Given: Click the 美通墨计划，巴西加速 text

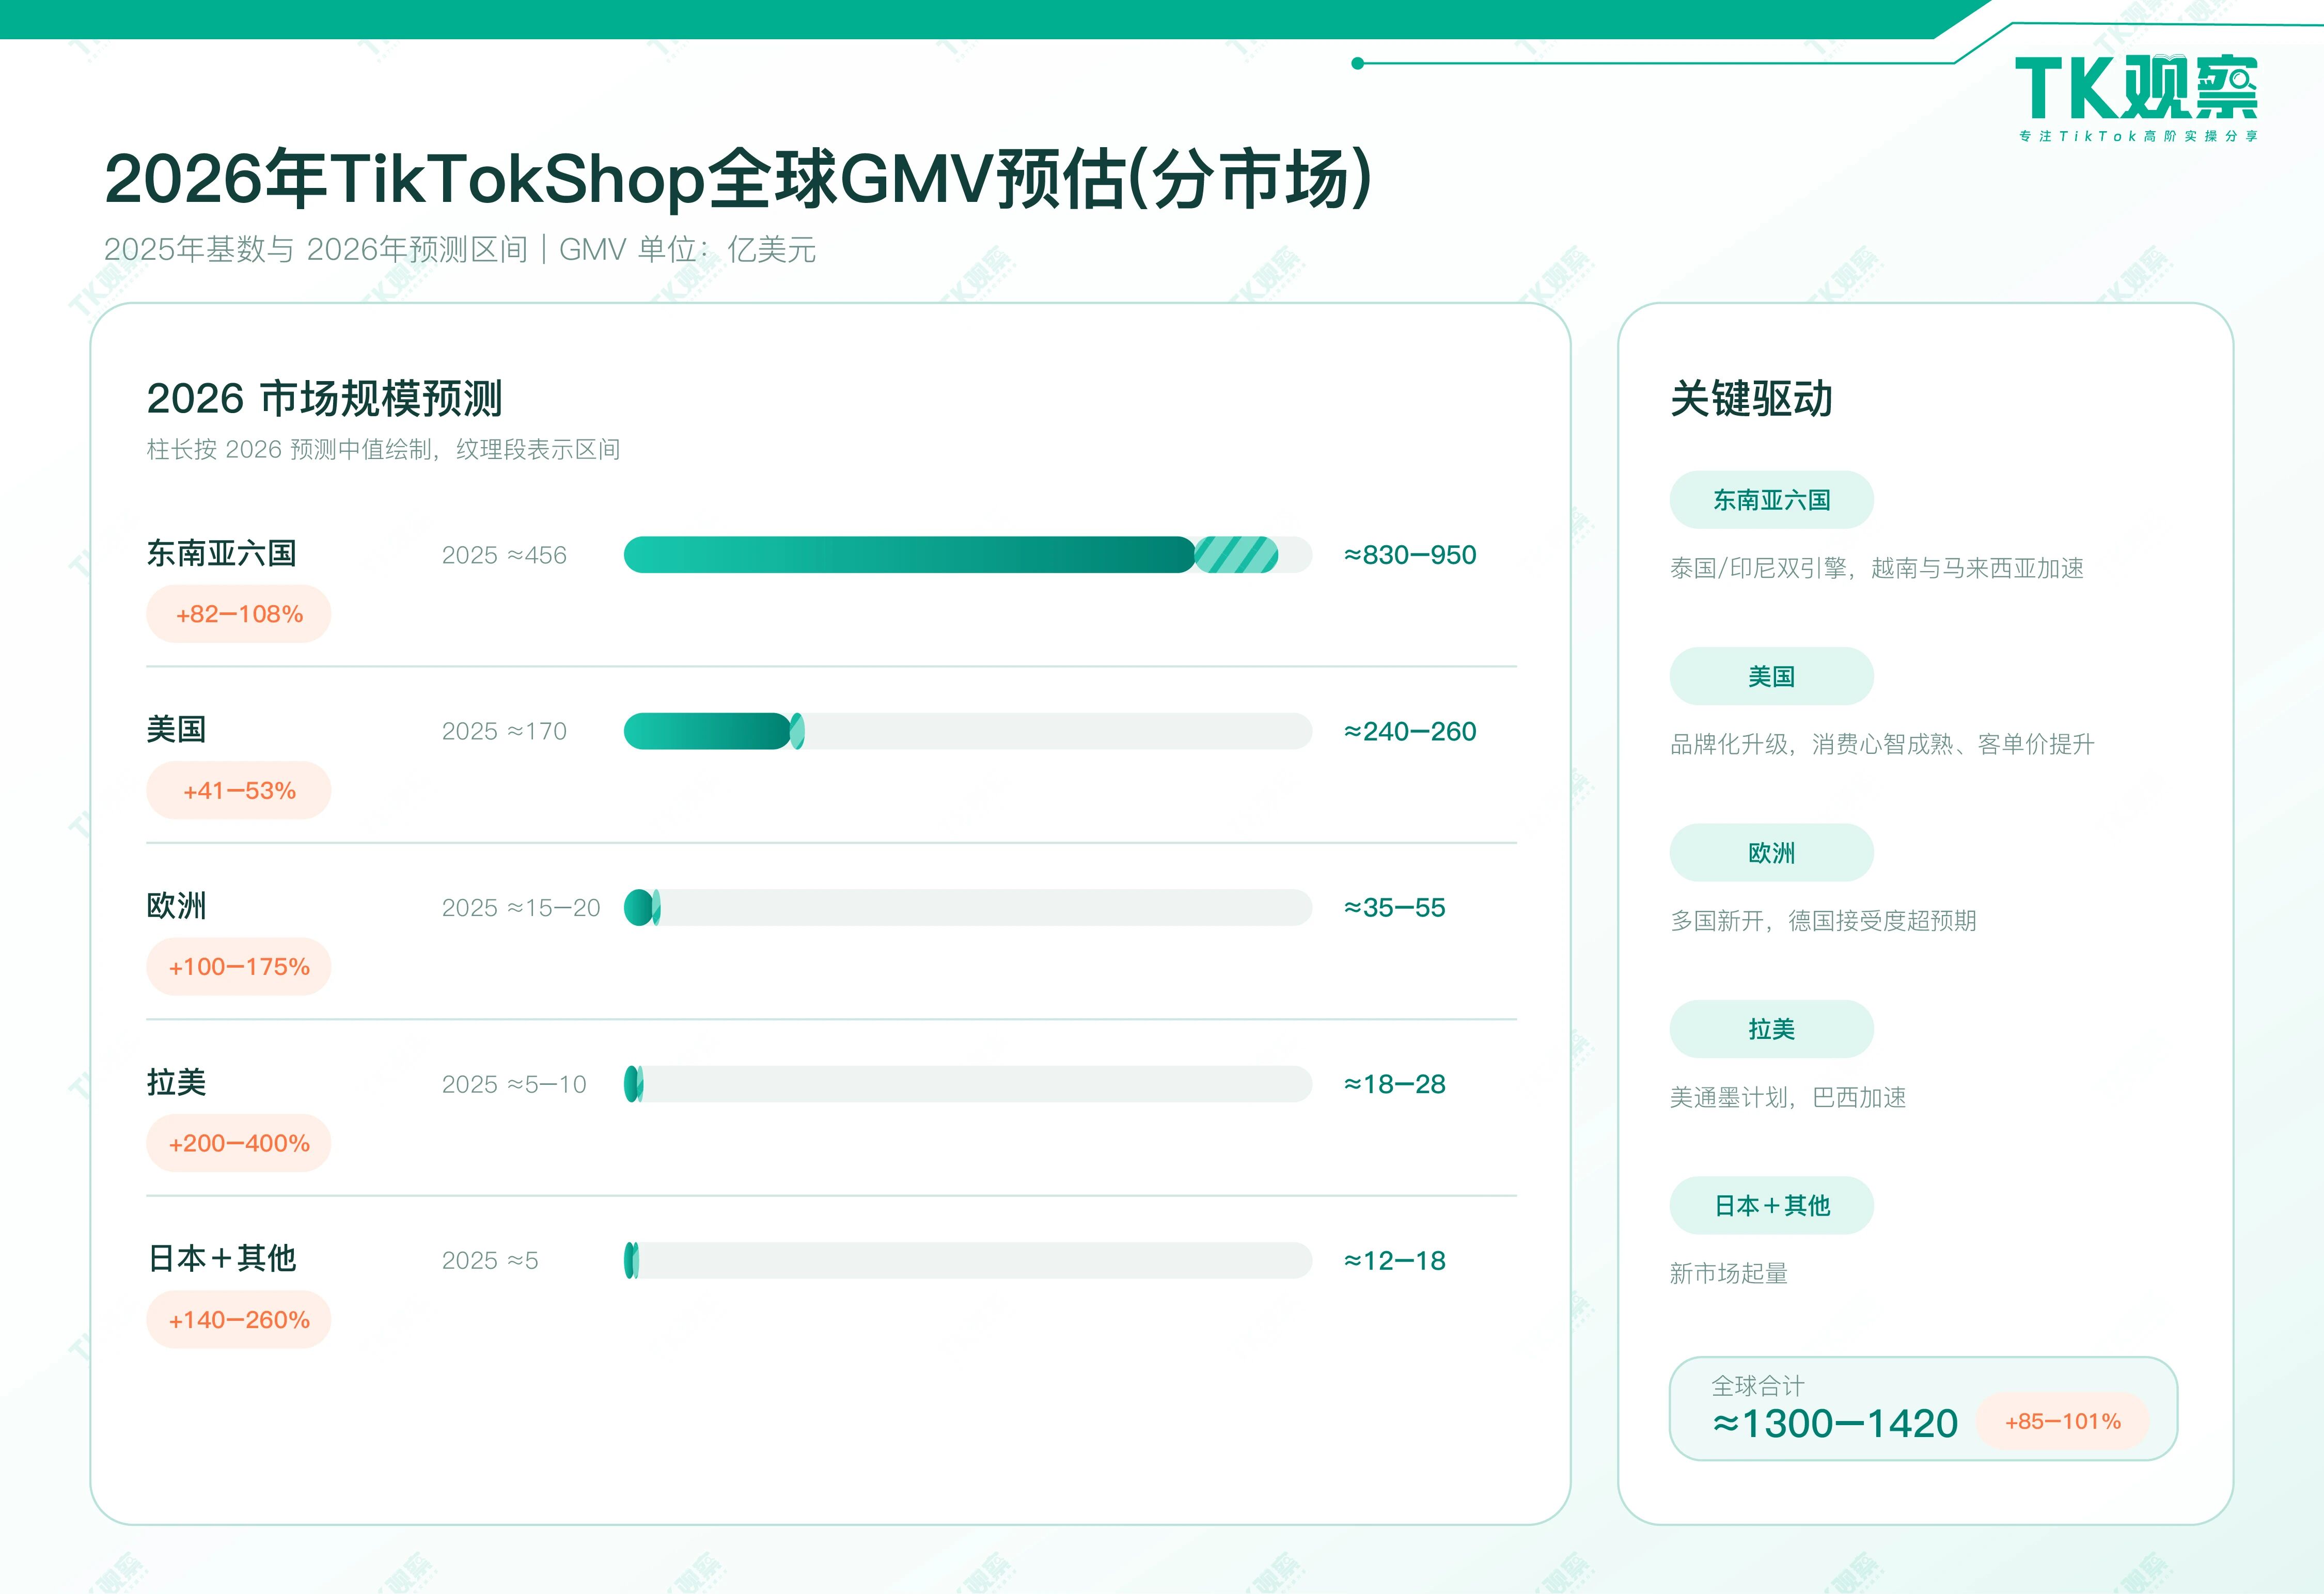Looking at the screenshot, I should pos(1788,1097).
